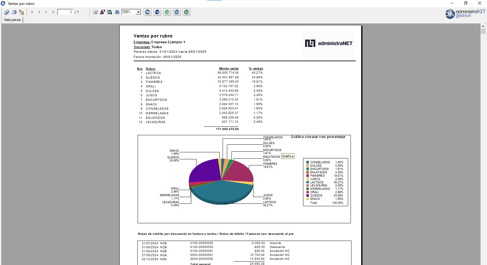487x265 pixels.
Task: Click the Total: 100,00% legend row
Action: [326, 203]
